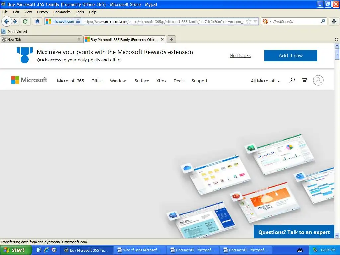Image resolution: width=340 pixels, height=255 pixels.
Task: Open the Deals nav link
Action: point(179,81)
